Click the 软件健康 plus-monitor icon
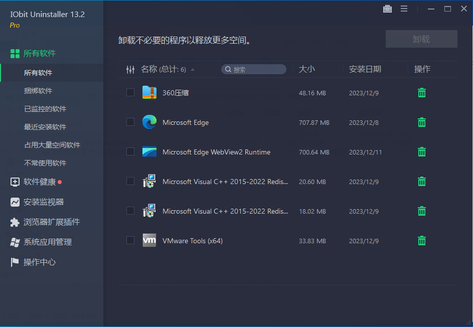 15,182
